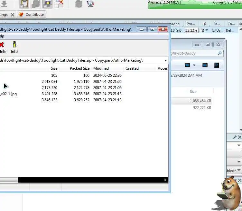This screenshot has width=242, height=211.
Task: Expand the 7-Zip address path dropdown
Action: tap(166, 60)
